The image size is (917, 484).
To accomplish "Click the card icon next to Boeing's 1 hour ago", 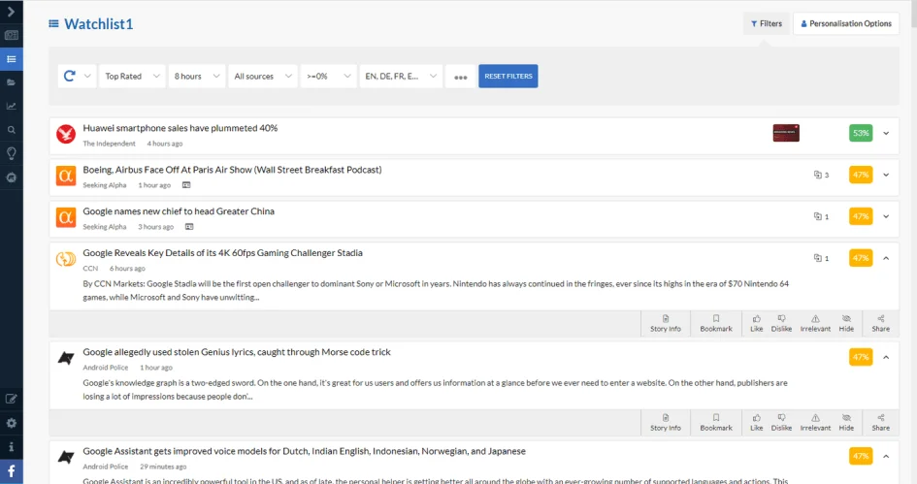I will pos(186,185).
